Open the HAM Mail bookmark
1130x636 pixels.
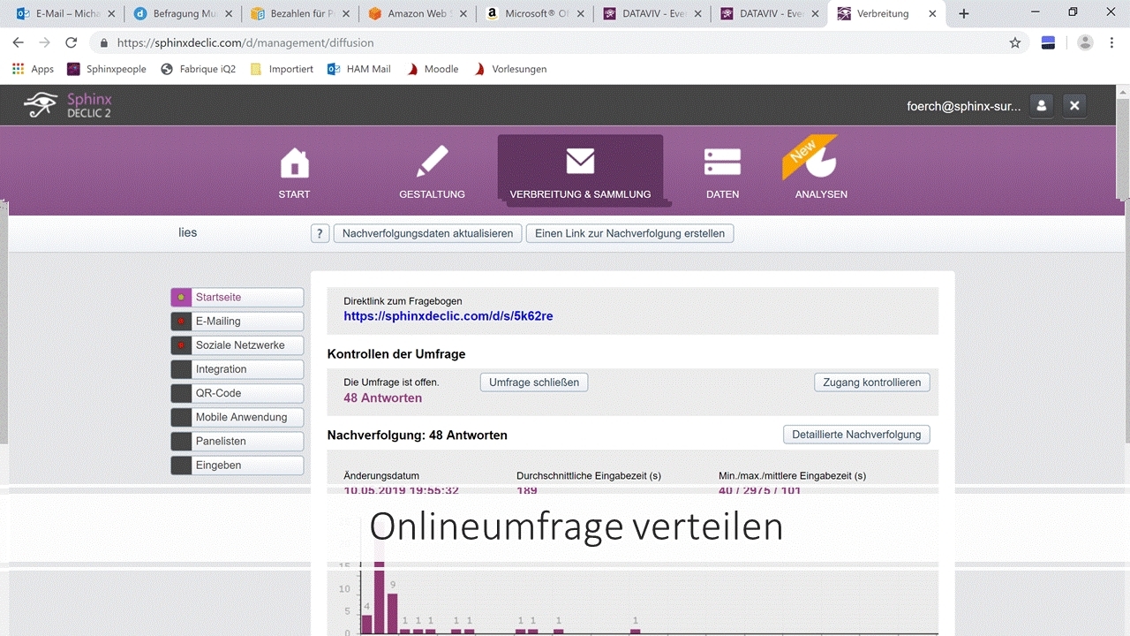358,69
